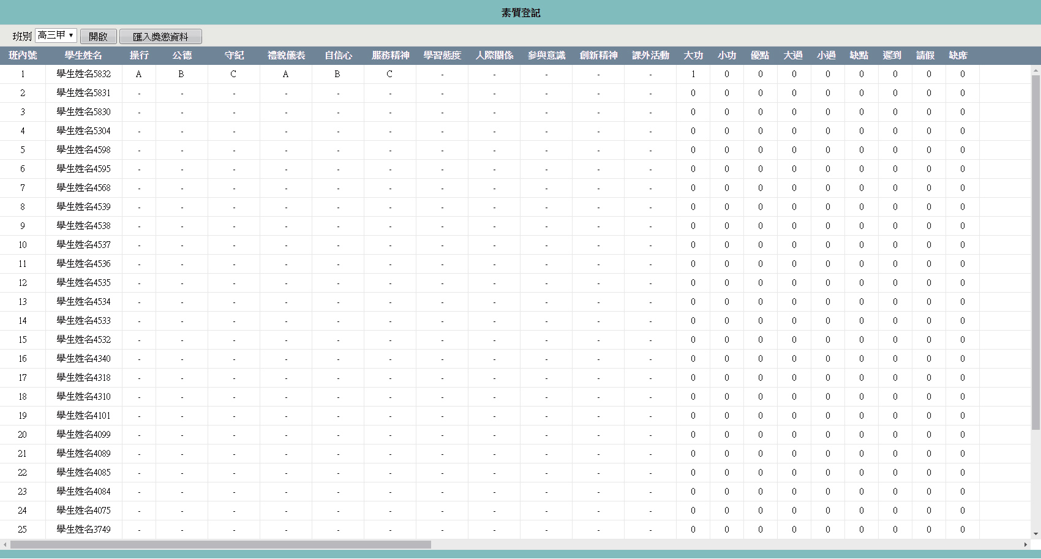Image resolution: width=1041 pixels, height=559 pixels.
Task: Click the 課外活動 column header
Action: click(650, 56)
